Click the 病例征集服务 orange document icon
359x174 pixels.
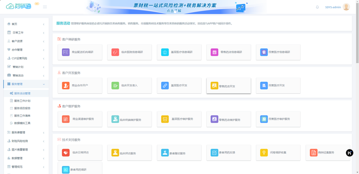(314, 153)
